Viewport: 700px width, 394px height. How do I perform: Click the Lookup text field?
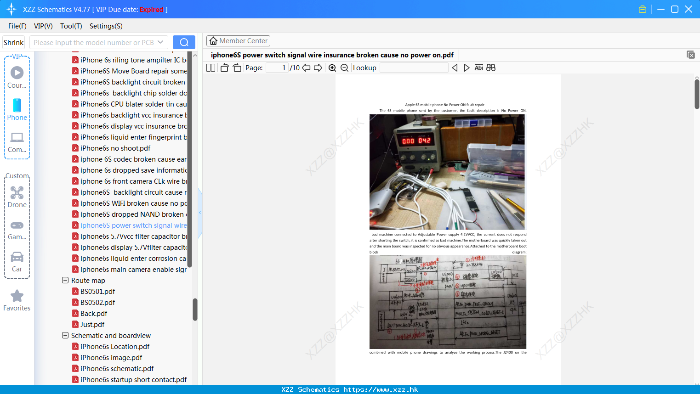pos(414,68)
